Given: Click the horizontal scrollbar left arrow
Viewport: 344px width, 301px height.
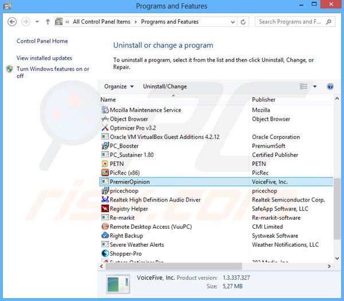Looking at the screenshot, I should pyautogui.click(x=101, y=266).
